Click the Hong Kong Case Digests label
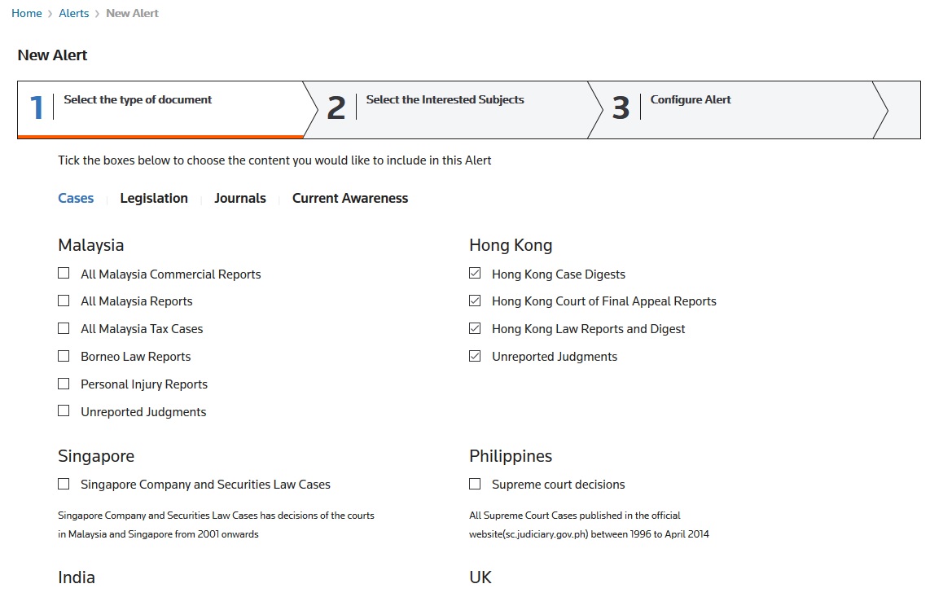 click(x=559, y=274)
